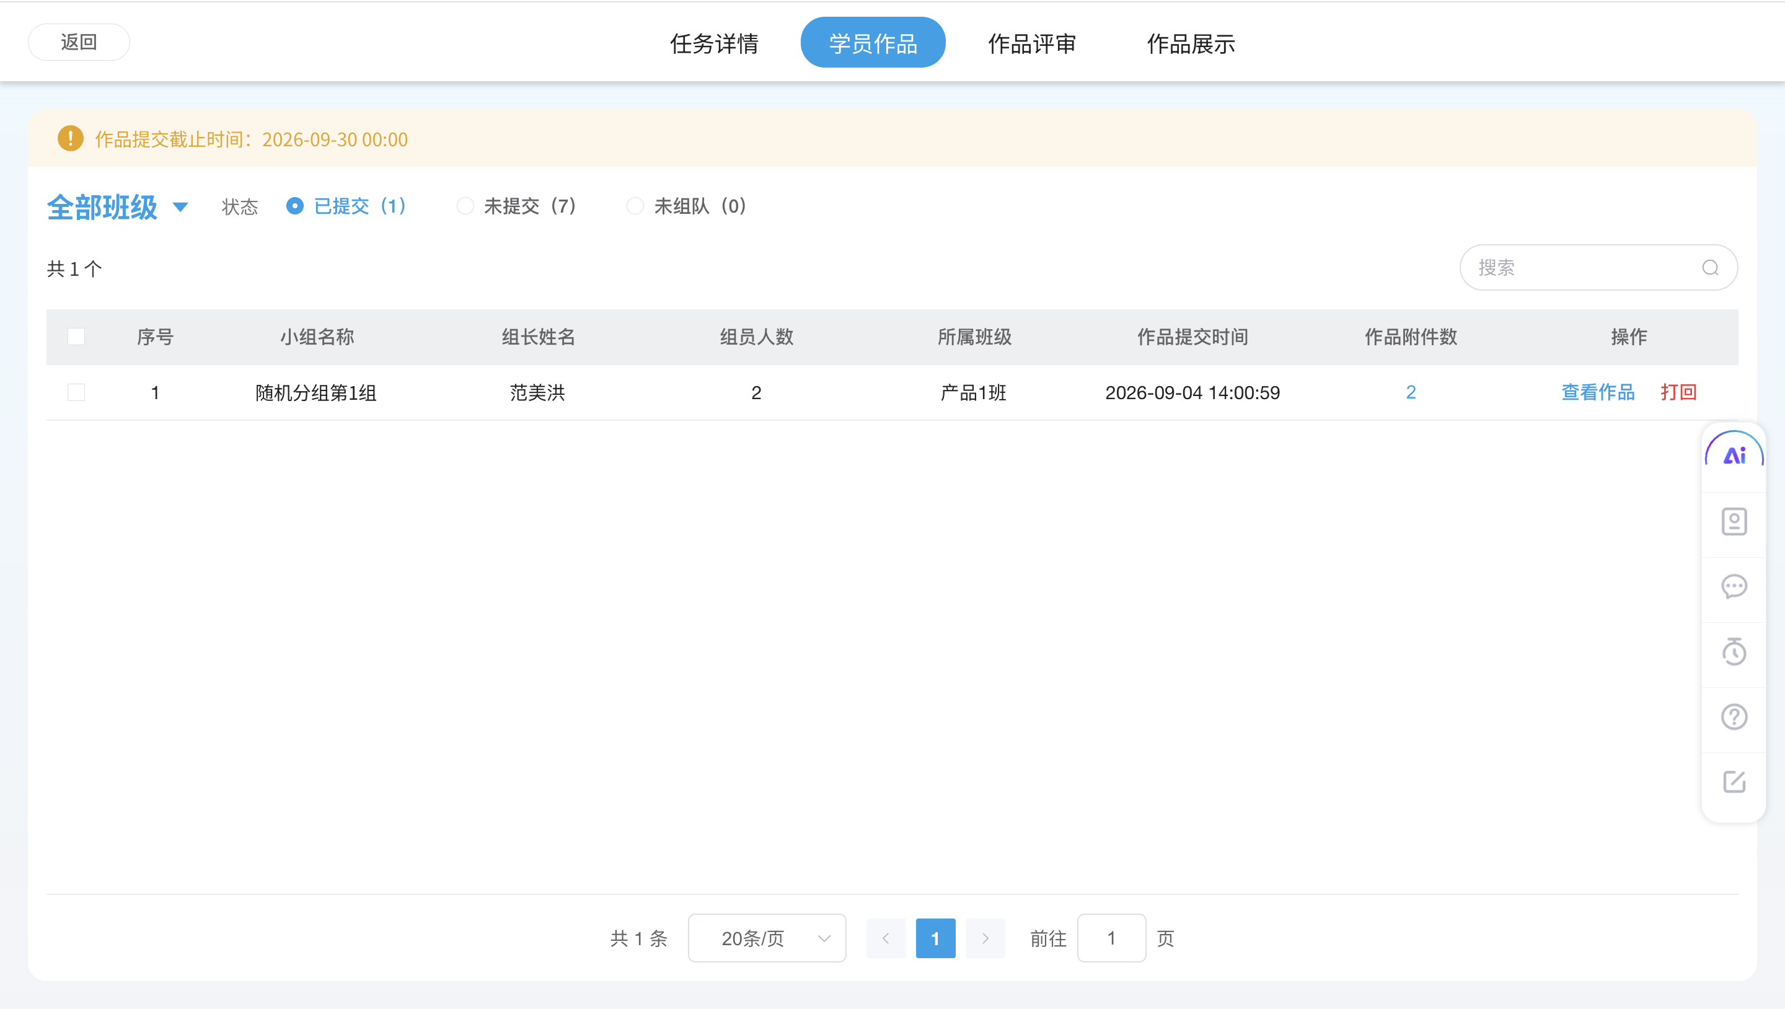Click the 操作 column header
The width and height of the screenshot is (1785, 1009).
[x=1628, y=337]
